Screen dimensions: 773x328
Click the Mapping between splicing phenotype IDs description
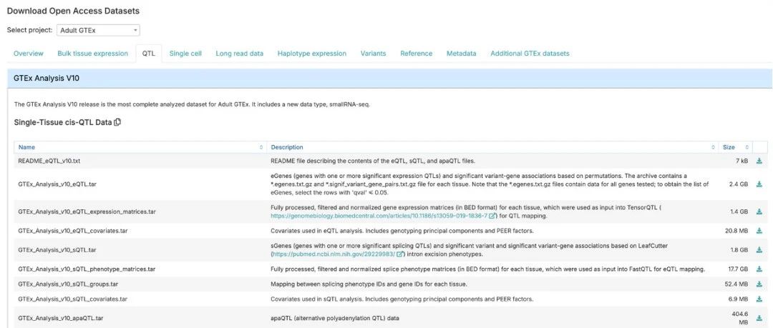pyautogui.click(x=369, y=284)
